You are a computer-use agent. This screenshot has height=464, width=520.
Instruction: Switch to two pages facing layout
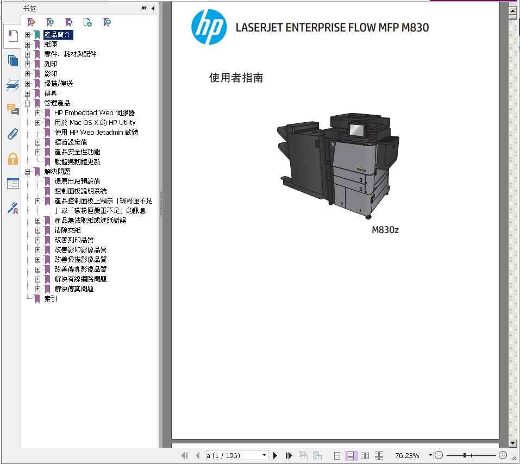click(x=365, y=455)
